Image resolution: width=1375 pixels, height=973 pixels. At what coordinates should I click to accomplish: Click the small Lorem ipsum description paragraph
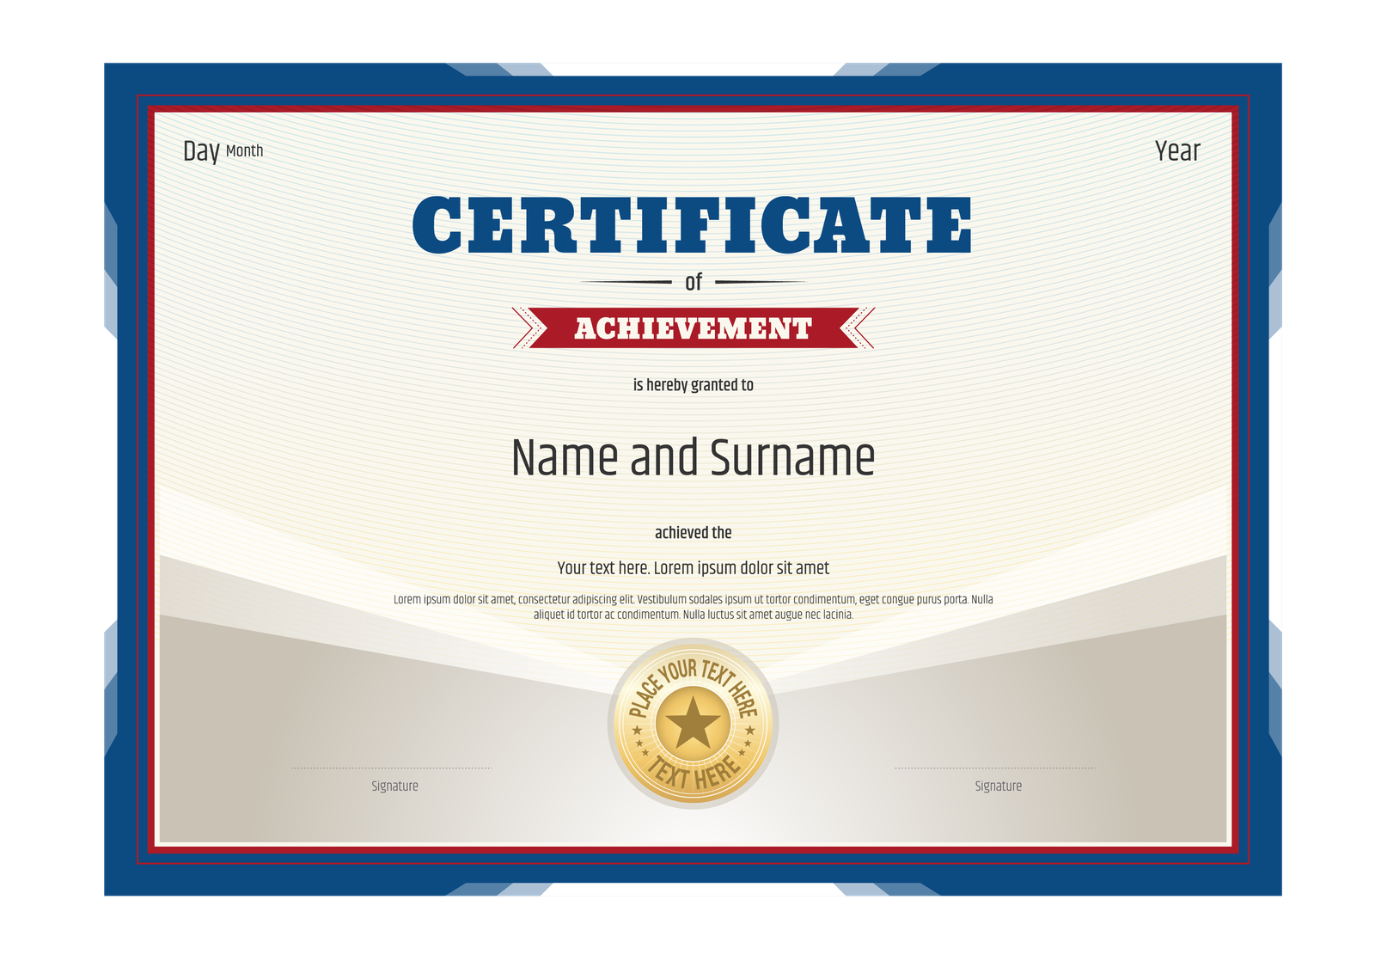tap(693, 607)
